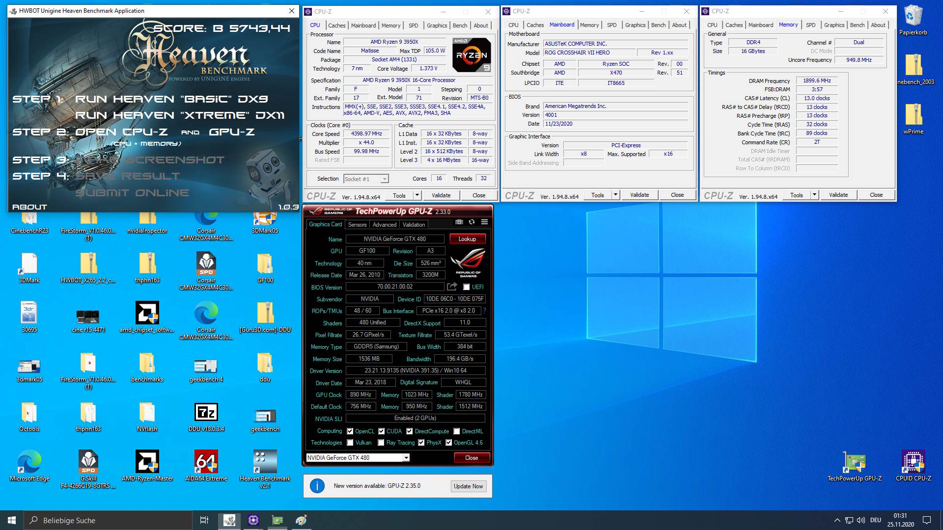Click the taskbar clock showing 01:31
Image resolution: width=943 pixels, height=530 pixels.
900,520
